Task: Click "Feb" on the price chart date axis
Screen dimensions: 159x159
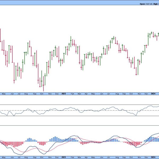Action: coord(72,94)
